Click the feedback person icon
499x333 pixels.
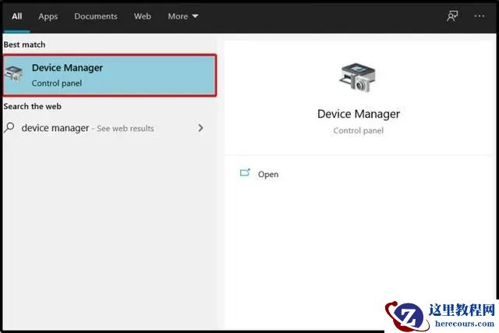[x=452, y=16]
